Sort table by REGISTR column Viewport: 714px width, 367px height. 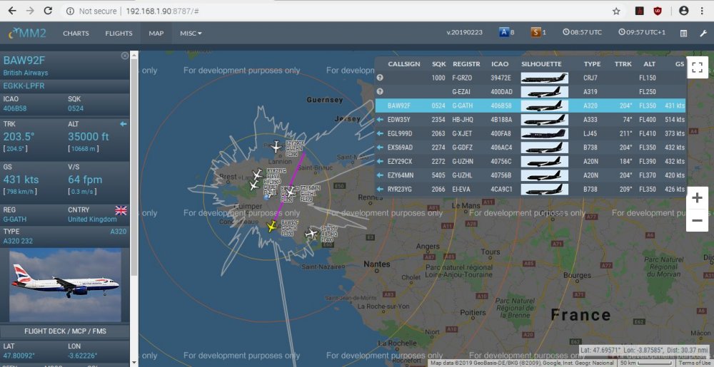pos(466,64)
